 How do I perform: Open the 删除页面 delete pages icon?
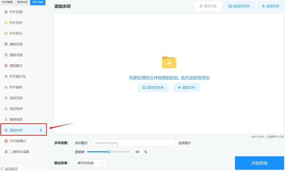pos(6,44)
